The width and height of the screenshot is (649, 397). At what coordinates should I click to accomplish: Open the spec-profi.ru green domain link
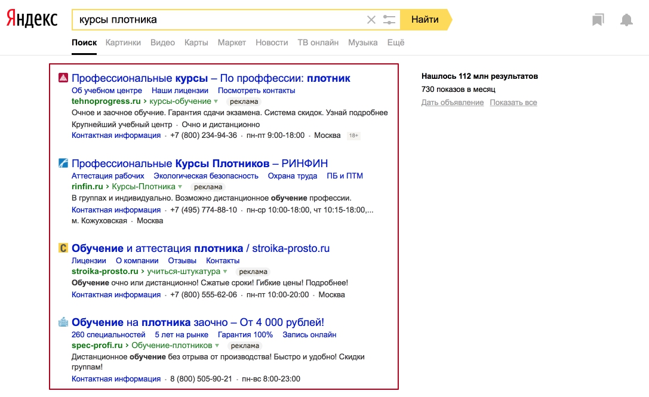(97, 345)
